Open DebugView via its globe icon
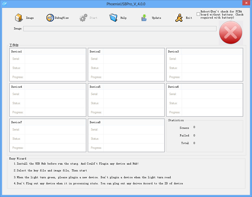This screenshot has height=197, width=252. pos(50,18)
